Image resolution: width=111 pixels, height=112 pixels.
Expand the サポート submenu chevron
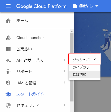(64, 71)
